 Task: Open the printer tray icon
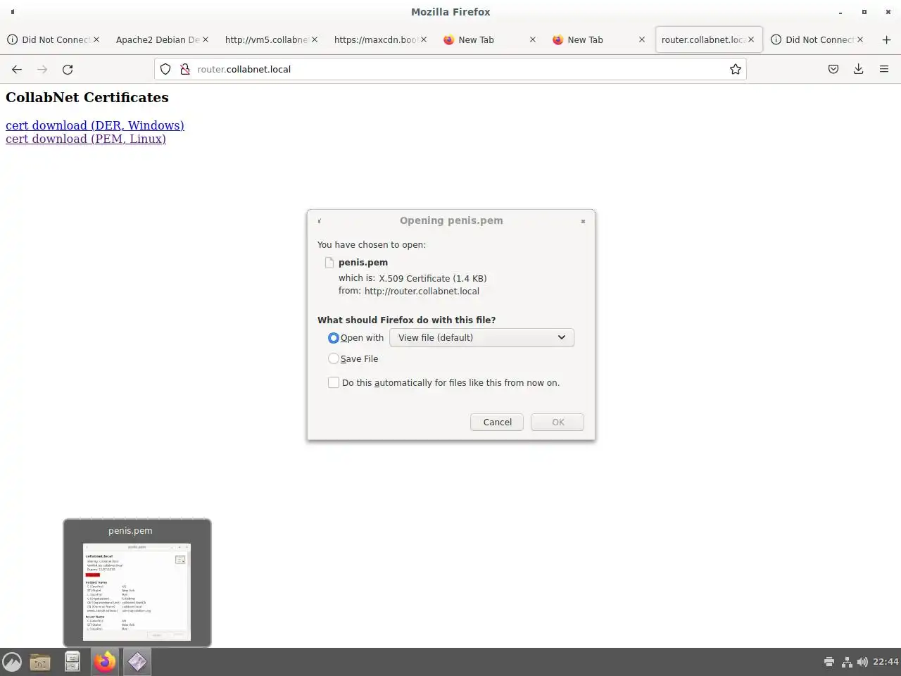(829, 662)
